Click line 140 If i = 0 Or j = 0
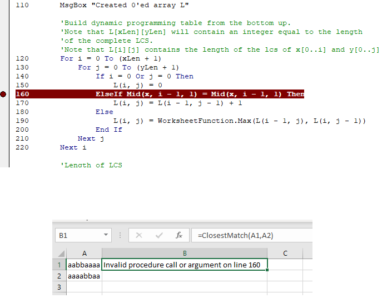382x303 pixels. 145,76
